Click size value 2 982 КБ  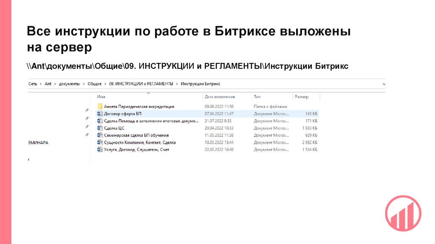coord(310,142)
